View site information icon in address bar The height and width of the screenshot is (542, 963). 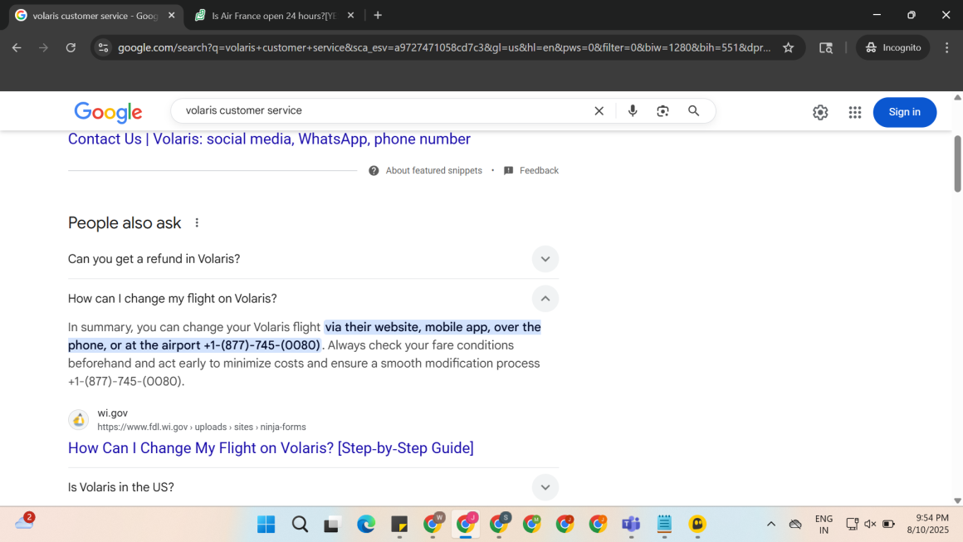point(103,48)
